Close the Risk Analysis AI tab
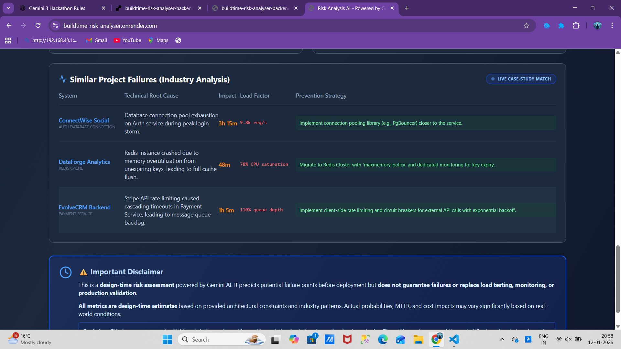The height and width of the screenshot is (349, 621). [x=392, y=8]
